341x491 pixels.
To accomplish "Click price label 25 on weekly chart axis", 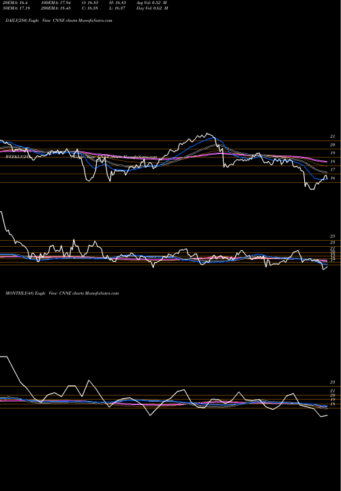I will (332, 237).
